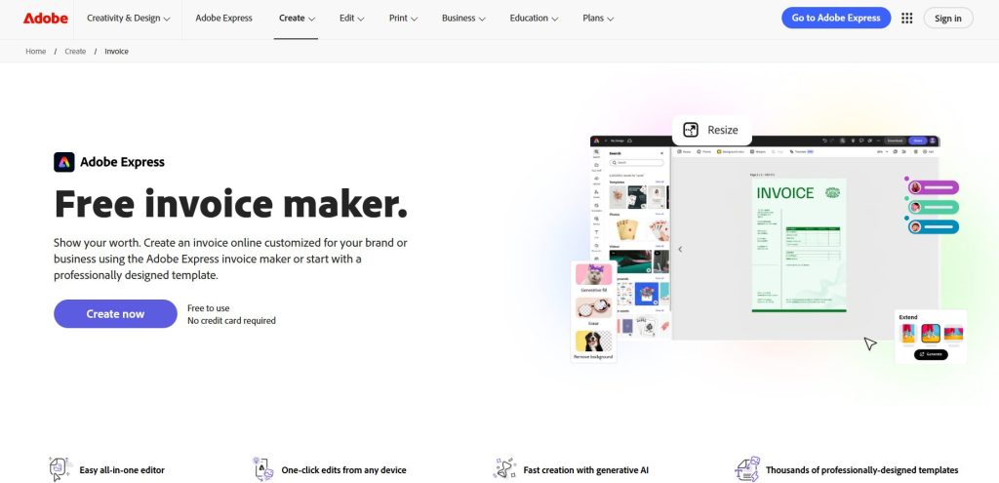The width and height of the screenshot is (999, 483).
Task: Click the One-click edits device icon
Action: [262, 469]
